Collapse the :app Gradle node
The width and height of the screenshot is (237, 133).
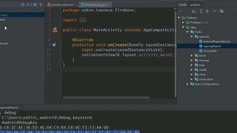click(x=183, y=27)
